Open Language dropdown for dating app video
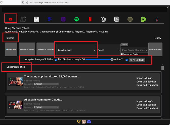This screenshot has width=170, height=125. coord(46,84)
